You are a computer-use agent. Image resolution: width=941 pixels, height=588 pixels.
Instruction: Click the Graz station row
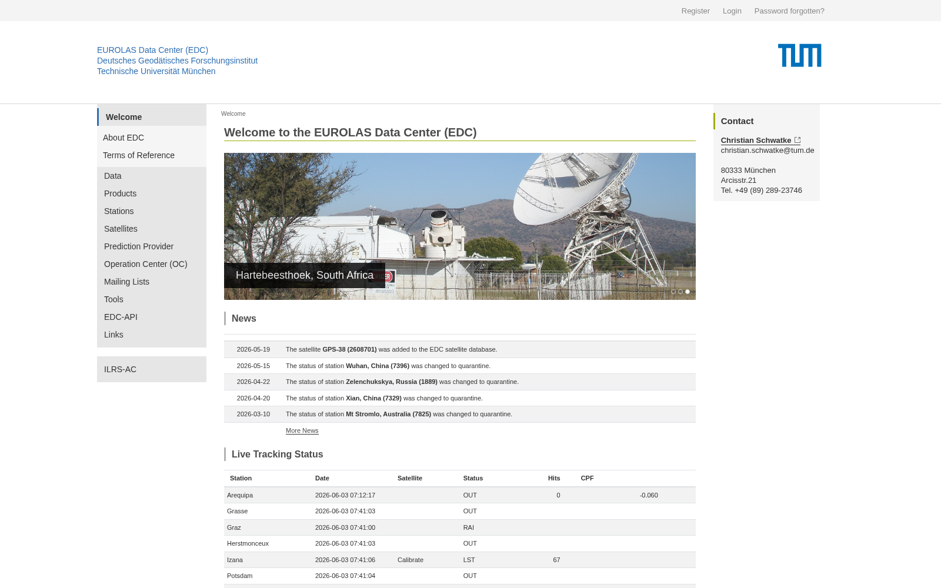(460, 527)
